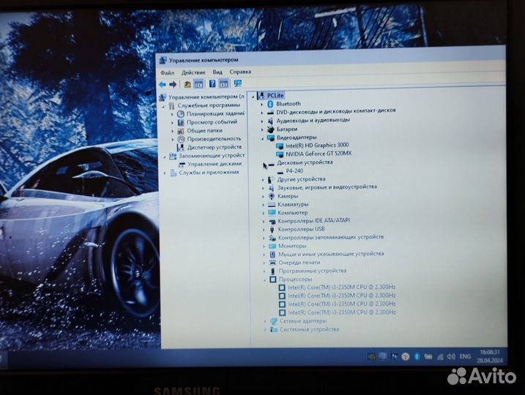Expand DVD-дисководы category arrow
525x395 pixels.
coord(262,113)
